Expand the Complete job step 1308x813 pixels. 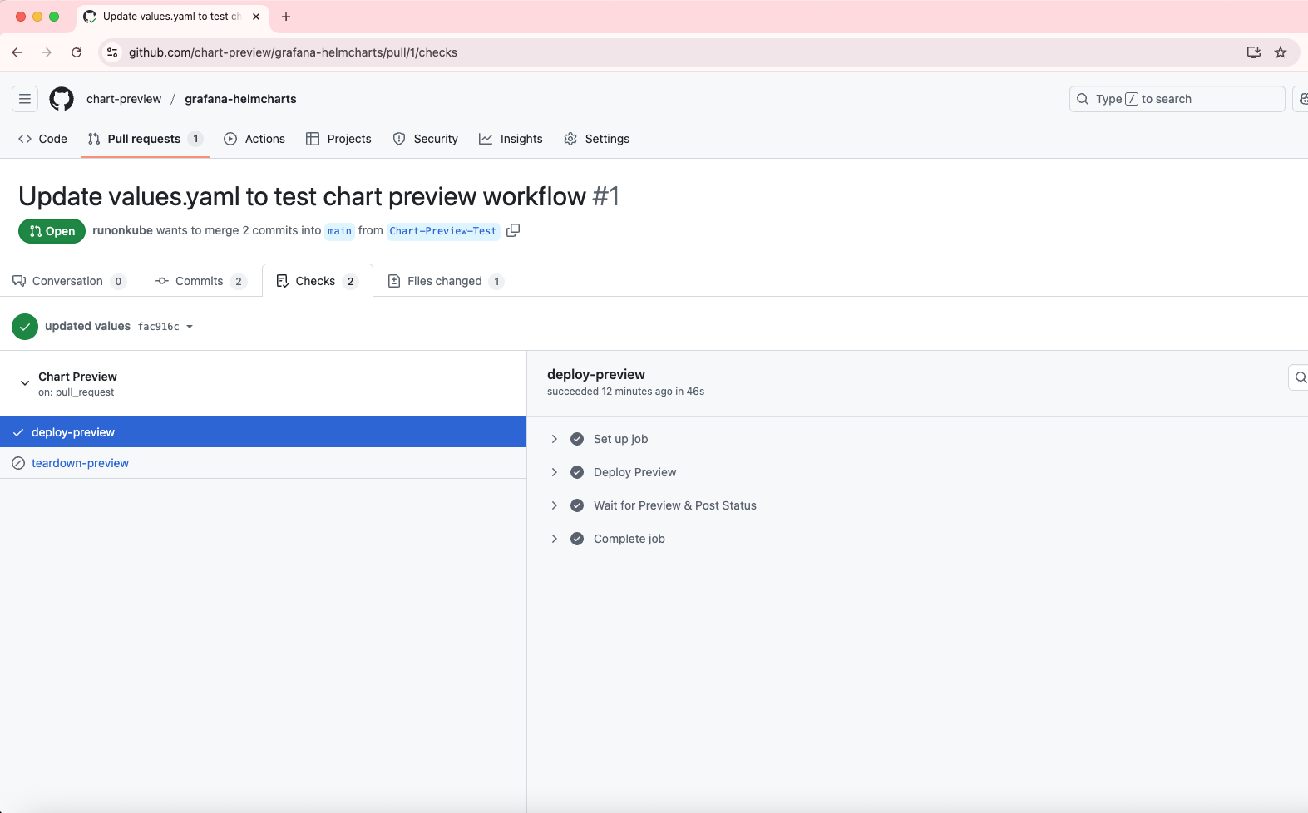click(555, 539)
